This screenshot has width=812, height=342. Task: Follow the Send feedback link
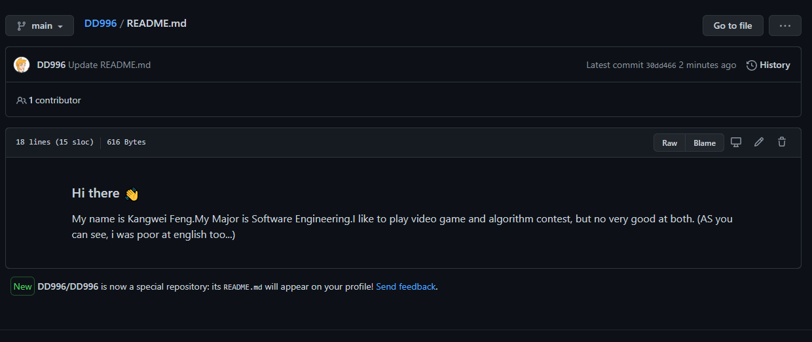pyautogui.click(x=405, y=286)
